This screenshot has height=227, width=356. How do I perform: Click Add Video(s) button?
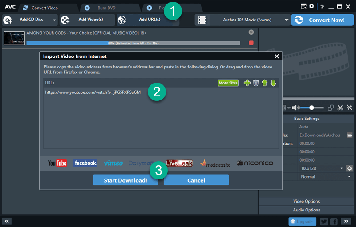point(87,20)
